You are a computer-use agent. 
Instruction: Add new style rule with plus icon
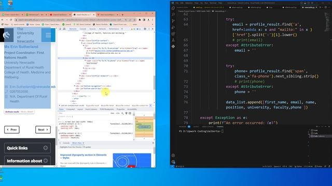coord(122,113)
